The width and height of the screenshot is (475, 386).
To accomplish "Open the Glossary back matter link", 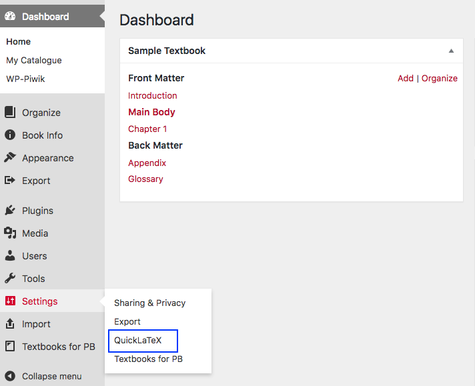I will [145, 179].
